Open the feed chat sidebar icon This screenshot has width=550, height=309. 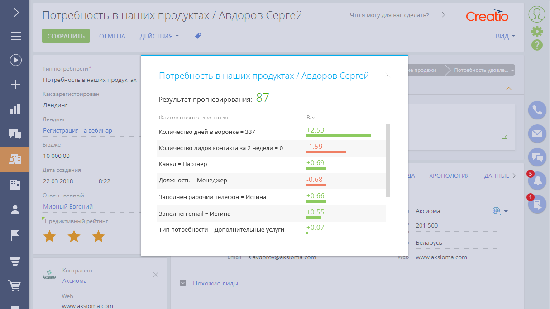click(15, 133)
